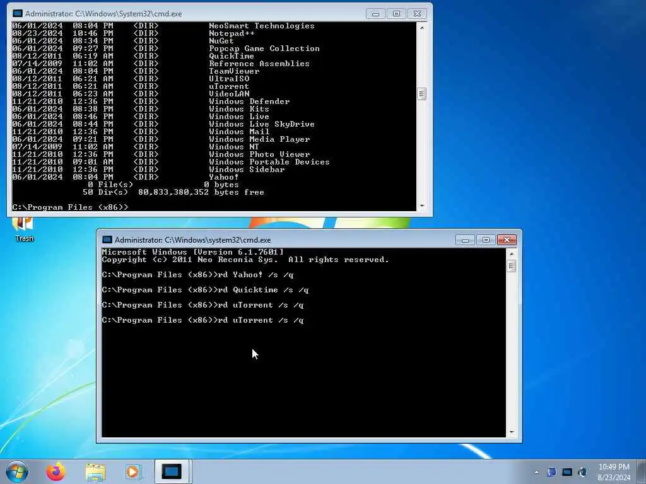Open system menu icon of lower cmd window
The image size is (646, 484).
tap(107, 239)
